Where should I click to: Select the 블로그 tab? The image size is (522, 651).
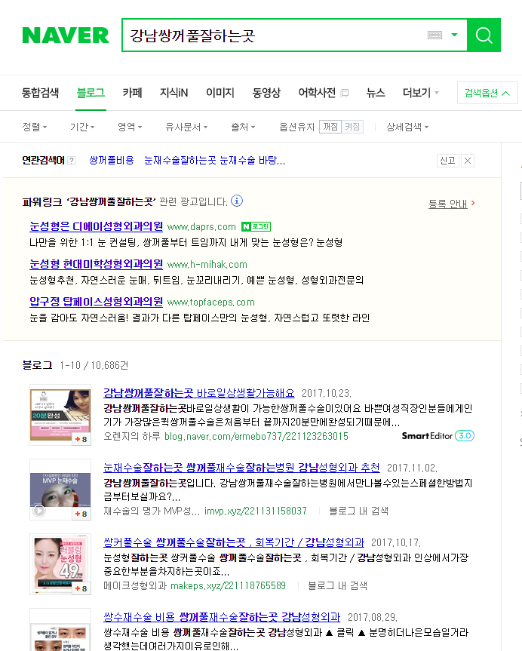[x=91, y=93]
